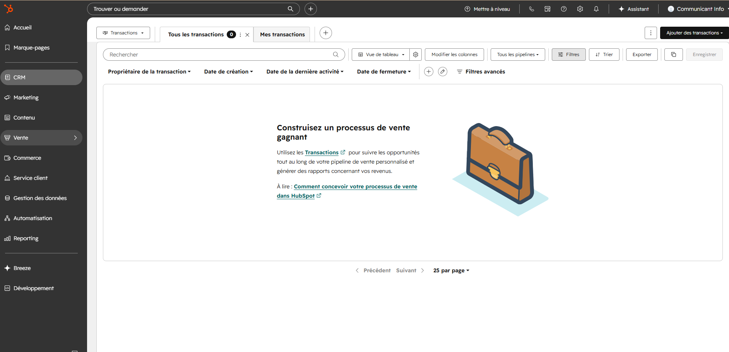Open the settings gear in top bar
The height and width of the screenshot is (352, 729).
pyautogui.click(x=580, y=9)
